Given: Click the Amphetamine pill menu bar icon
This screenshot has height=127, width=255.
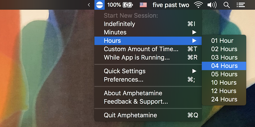Looking at the screenshot, I should (99, 5).
